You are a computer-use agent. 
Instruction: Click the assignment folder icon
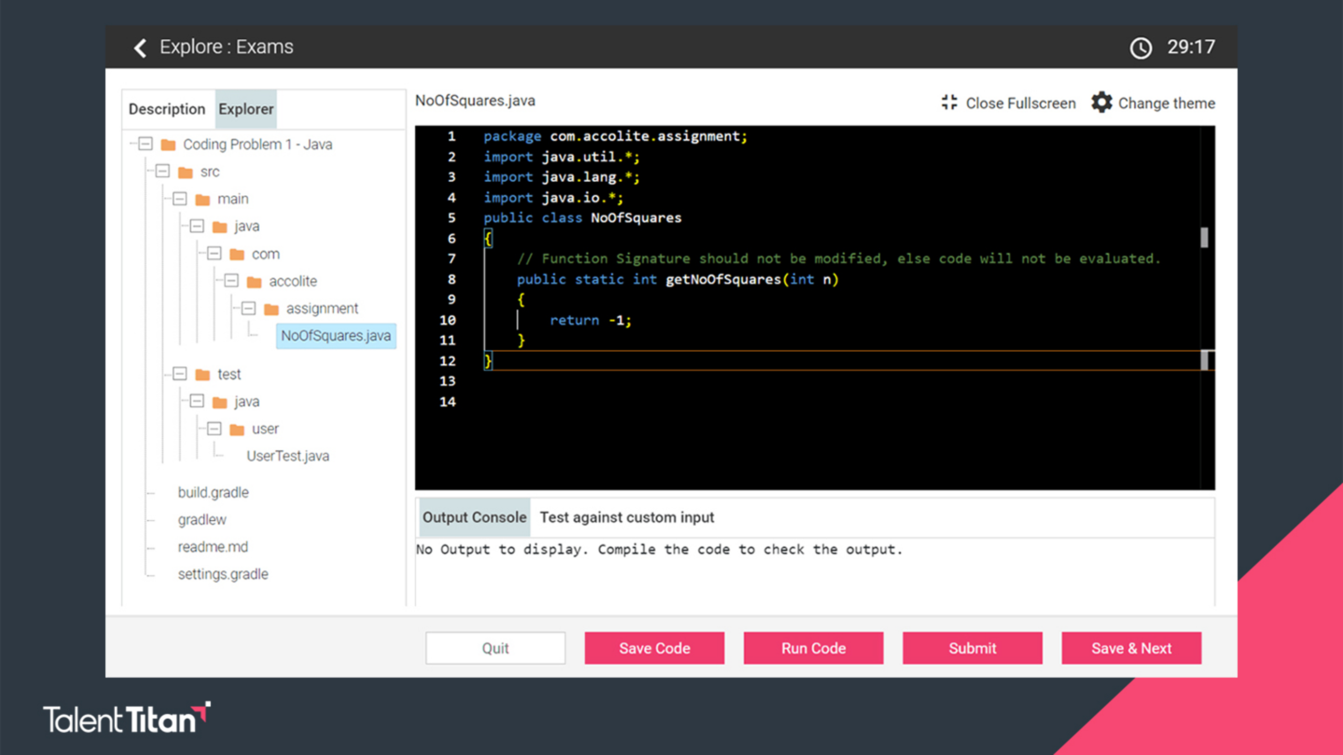point(271,309)
